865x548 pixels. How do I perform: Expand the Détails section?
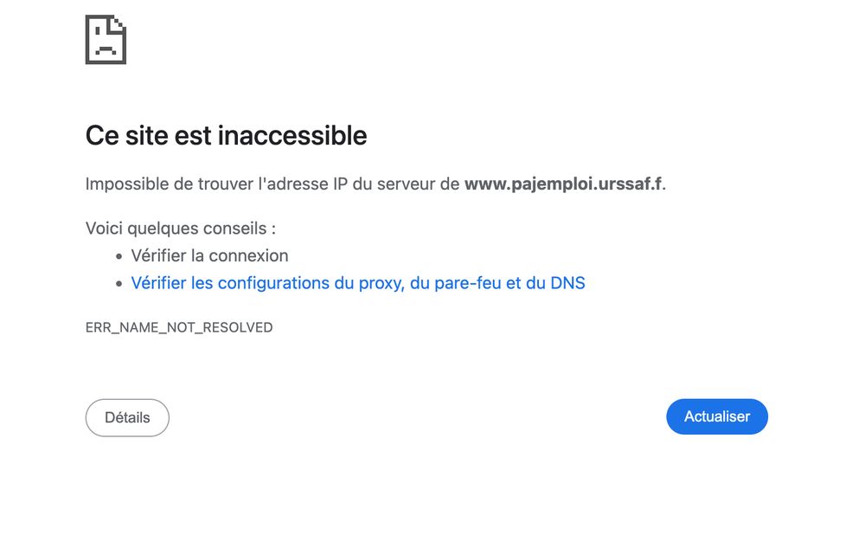click(x=127, y=417)
